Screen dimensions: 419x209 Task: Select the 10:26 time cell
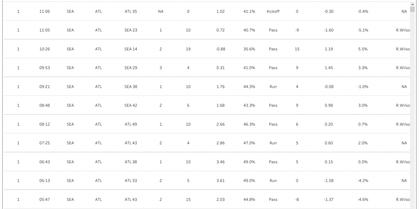[x=44, y=49]
